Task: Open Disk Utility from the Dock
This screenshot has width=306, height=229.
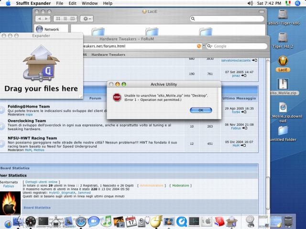Action: click(143, 222)
